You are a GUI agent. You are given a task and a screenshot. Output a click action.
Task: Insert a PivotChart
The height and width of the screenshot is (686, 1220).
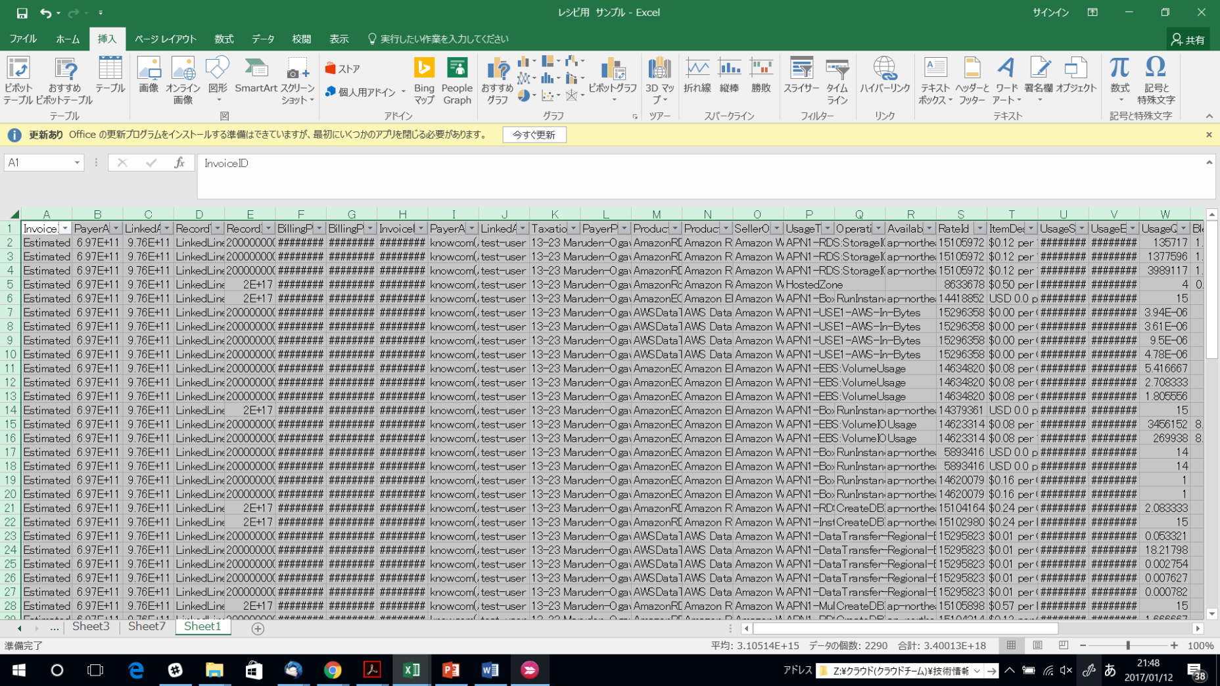coord(613,80)
